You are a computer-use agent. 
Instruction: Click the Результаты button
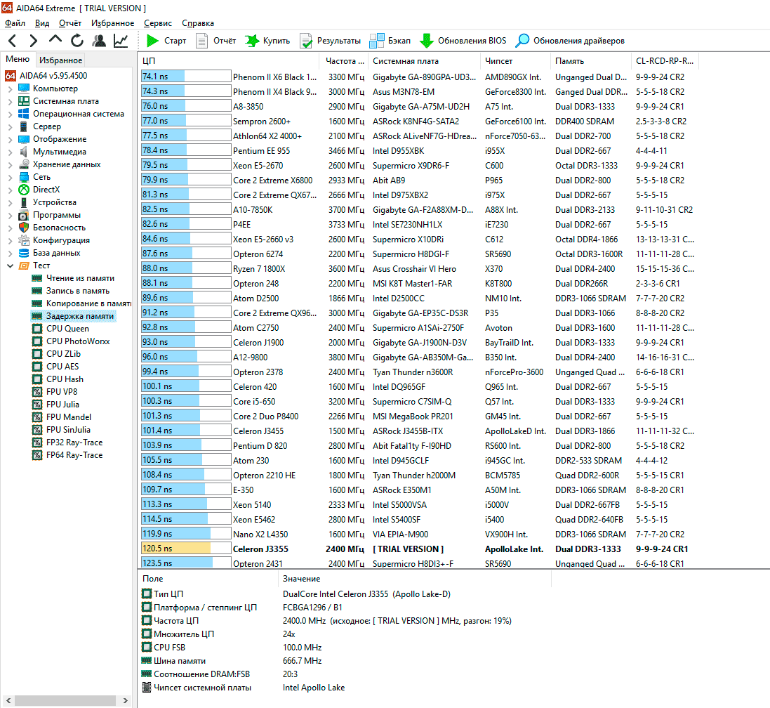click(x=338, y=41)
